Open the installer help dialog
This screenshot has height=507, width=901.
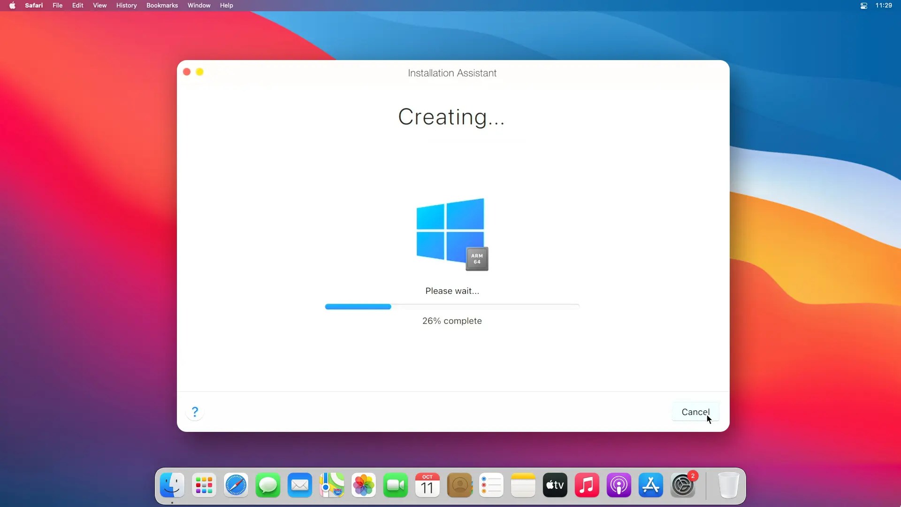[195, 411]
